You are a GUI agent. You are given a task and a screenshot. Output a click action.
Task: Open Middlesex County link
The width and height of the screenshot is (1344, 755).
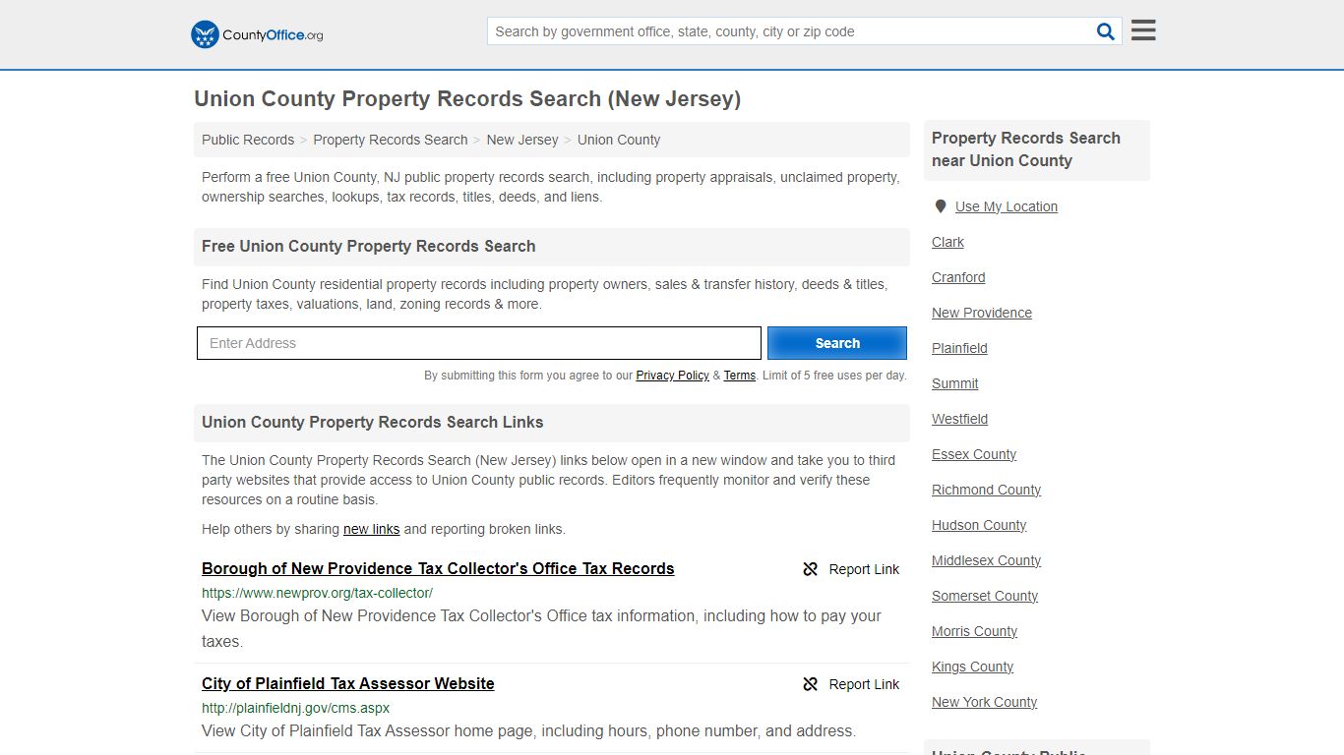click(x=986, y=560)
